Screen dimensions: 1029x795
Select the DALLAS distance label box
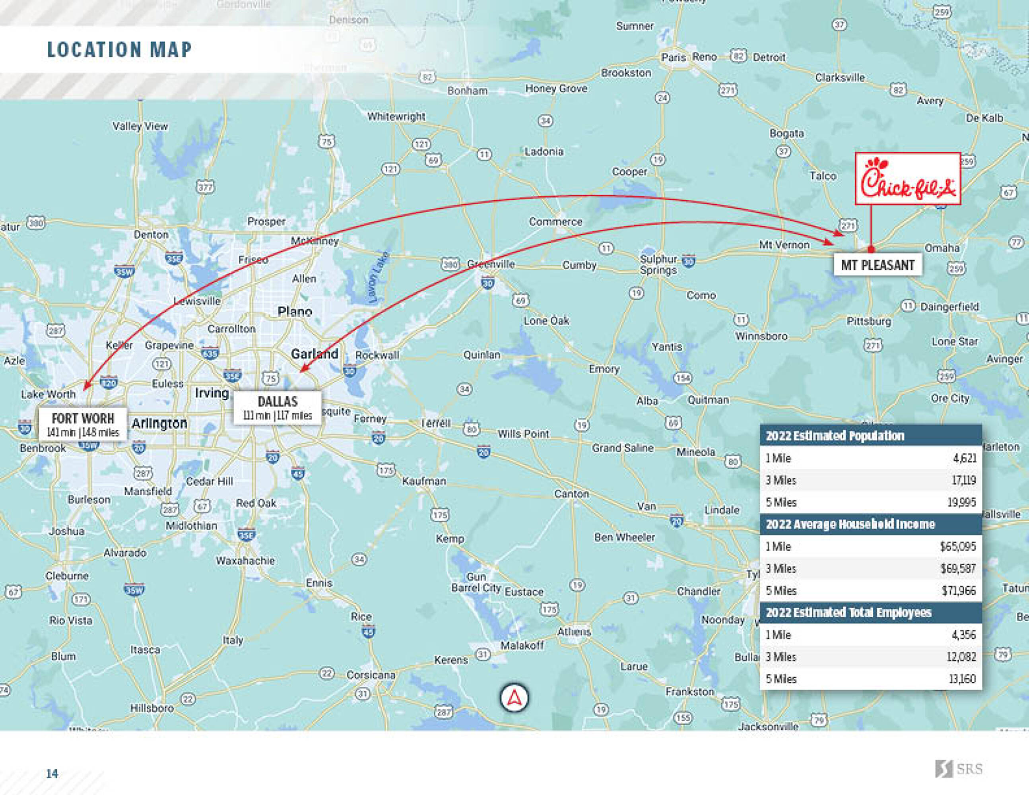[x=278, y=408]
